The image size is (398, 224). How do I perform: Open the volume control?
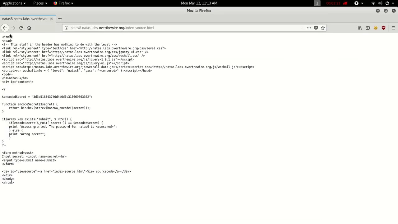pyautogui.click(x=380, y=3)
